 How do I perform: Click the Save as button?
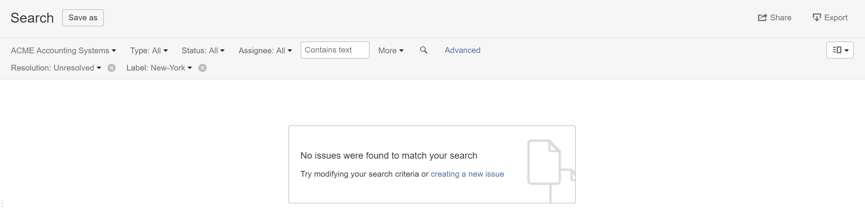[x=83, y=18]
